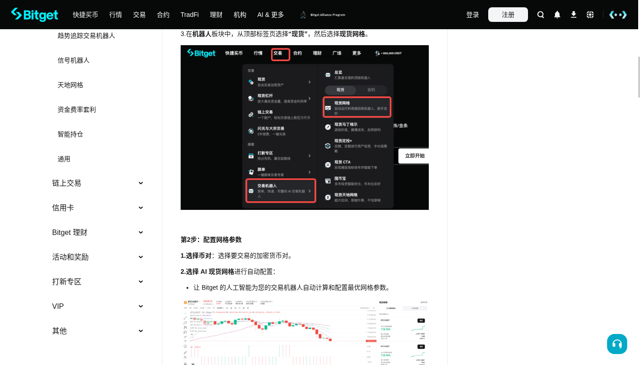This screenshot has width=640, height=365.
Task: Open 理财 menu in top navigation
Action: [x=216, y=15]
